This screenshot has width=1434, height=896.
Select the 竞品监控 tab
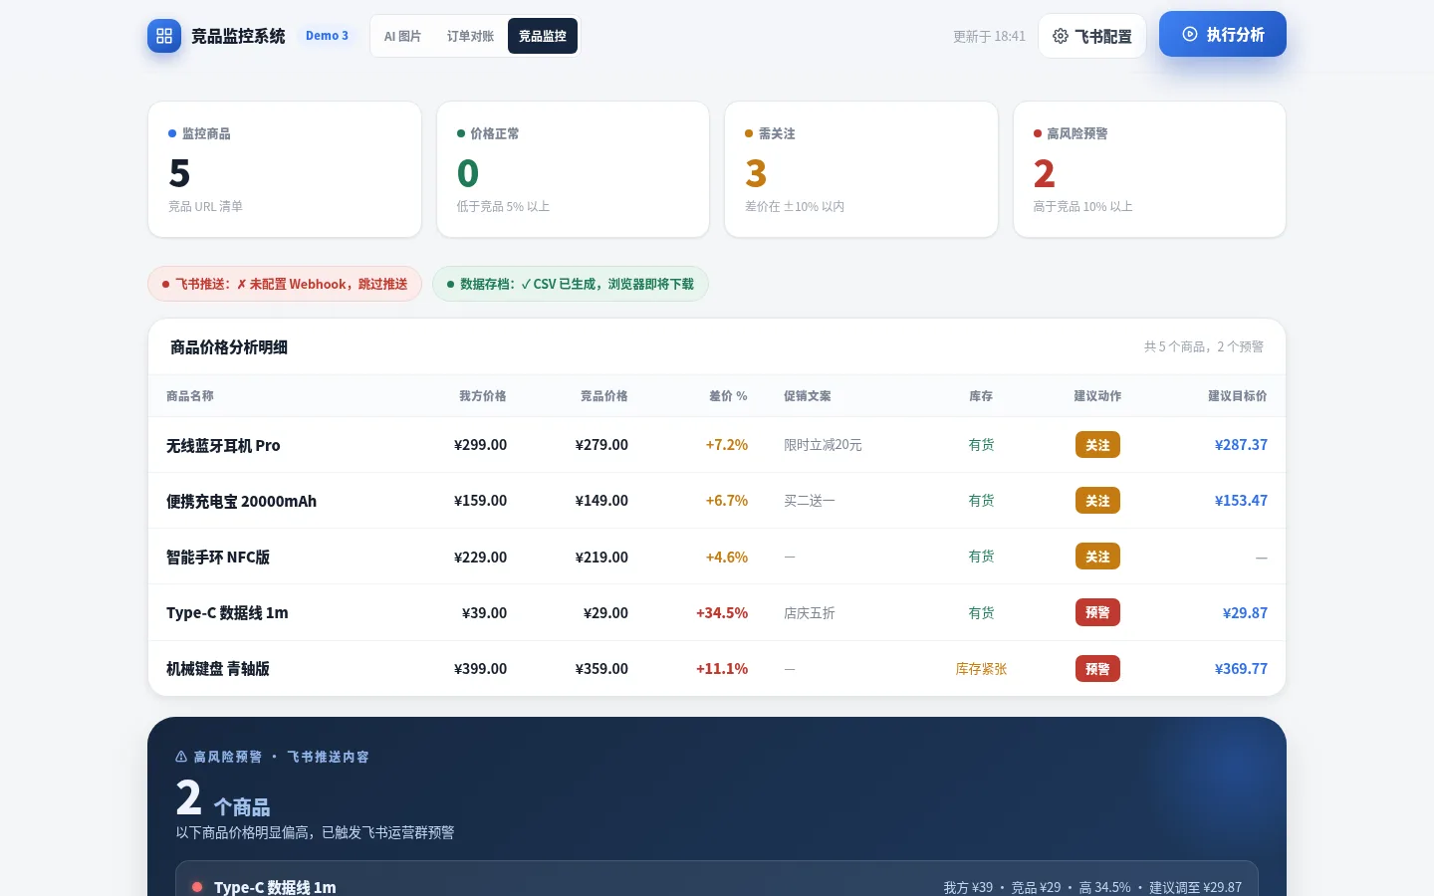(543, 36)
